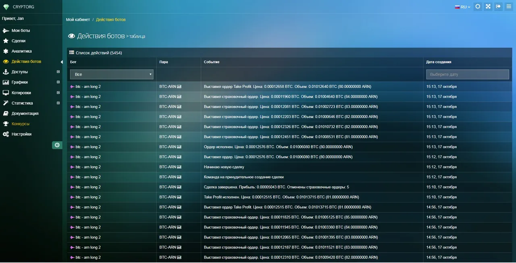Click the 'Список действий (5454)' panel title
516x263 pixels.
point(99,53)
